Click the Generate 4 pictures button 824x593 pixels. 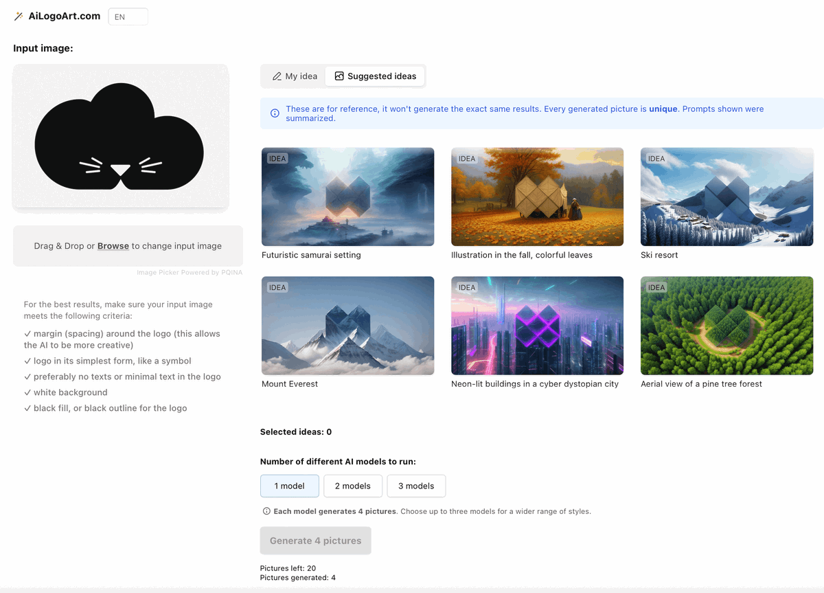pyautogui.click(x=316, y=541)
